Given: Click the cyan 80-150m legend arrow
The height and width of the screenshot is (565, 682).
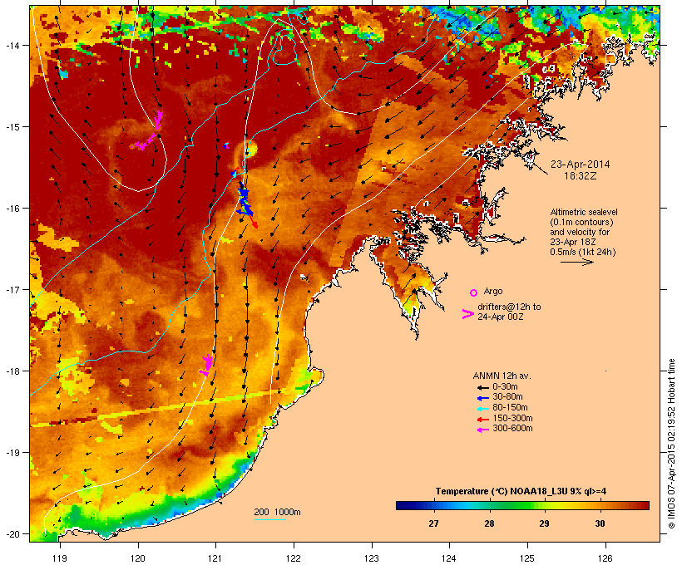Looking at the screenshot, I should point(482,409).
